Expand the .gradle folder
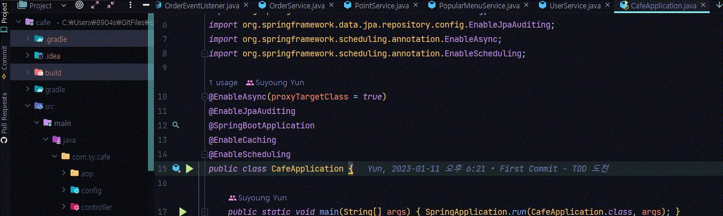The image size is (723, 216). pos(27,39)
